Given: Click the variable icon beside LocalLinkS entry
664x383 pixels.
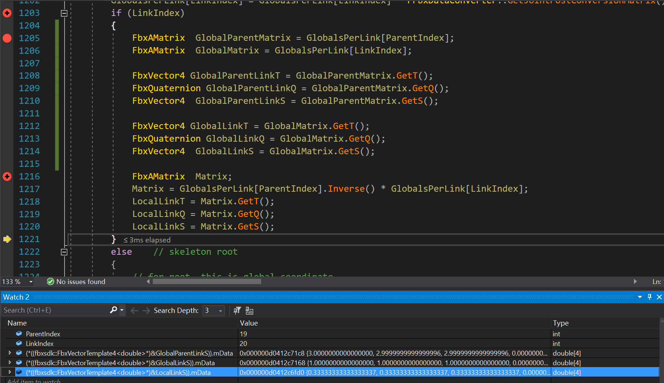Looking at the screenshot, I should tap(19, 372).
